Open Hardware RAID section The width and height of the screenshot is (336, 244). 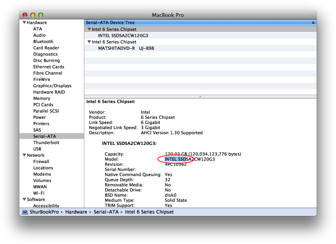point(49,92)
